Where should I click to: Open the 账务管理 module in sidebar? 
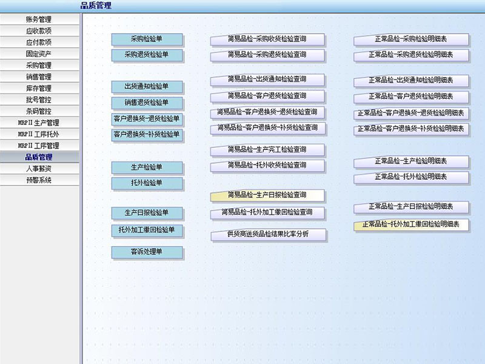click(x=39, y=19)
